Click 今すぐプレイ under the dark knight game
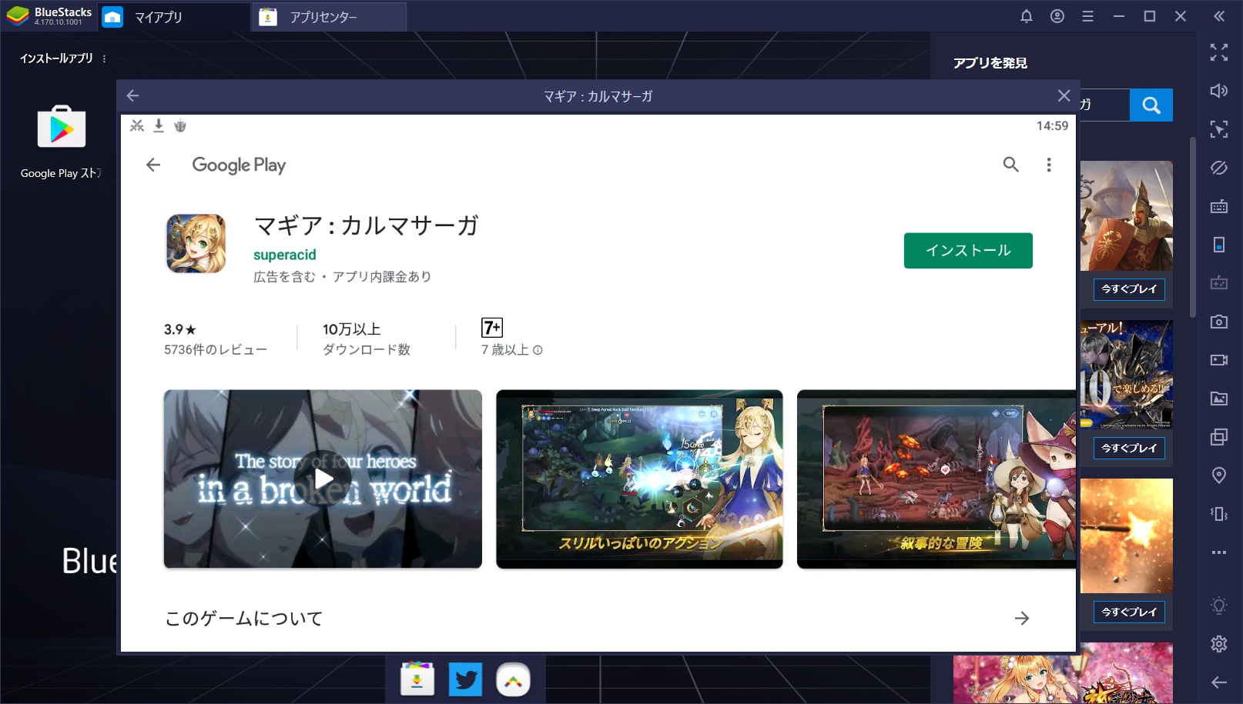Image resolution: width=1243 pixels, height=704 pixels. 1129,449
